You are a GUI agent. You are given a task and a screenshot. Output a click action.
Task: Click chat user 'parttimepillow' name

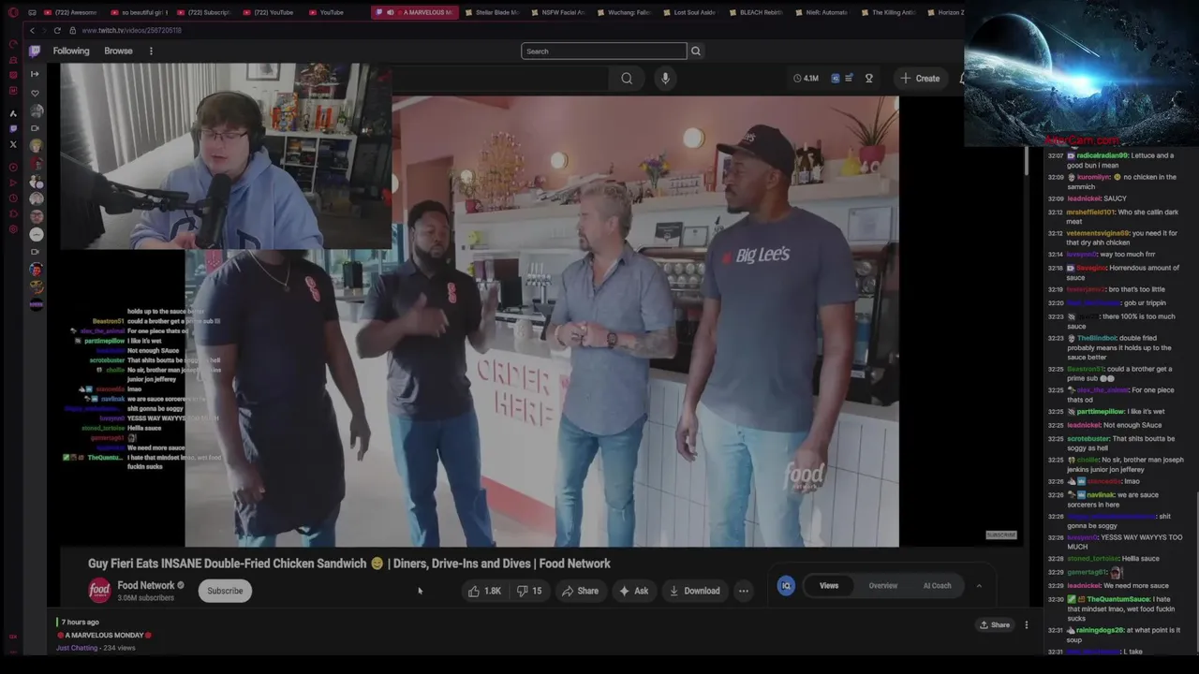[x=1101, y=411]
